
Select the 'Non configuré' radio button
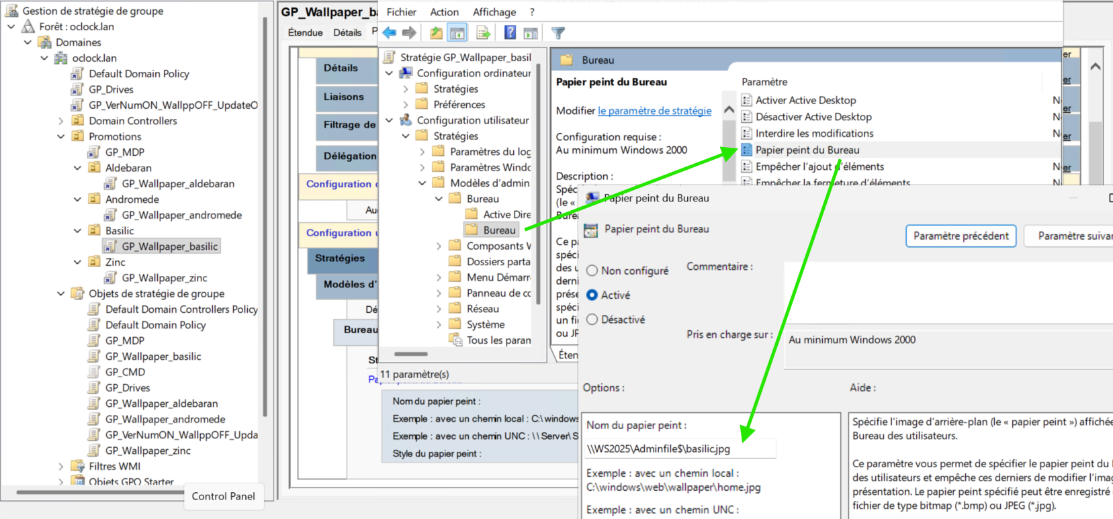592,271
